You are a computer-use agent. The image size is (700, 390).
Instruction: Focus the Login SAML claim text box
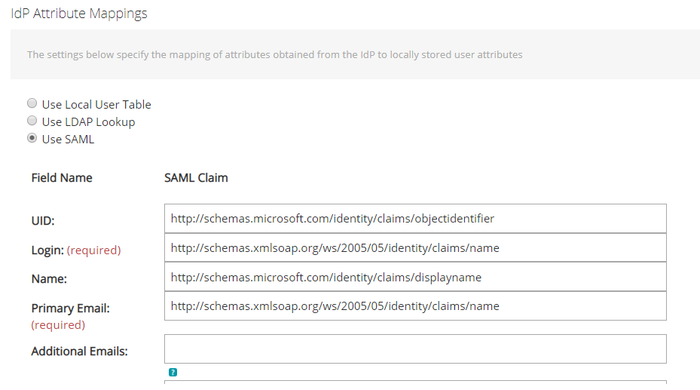point(415,247)
